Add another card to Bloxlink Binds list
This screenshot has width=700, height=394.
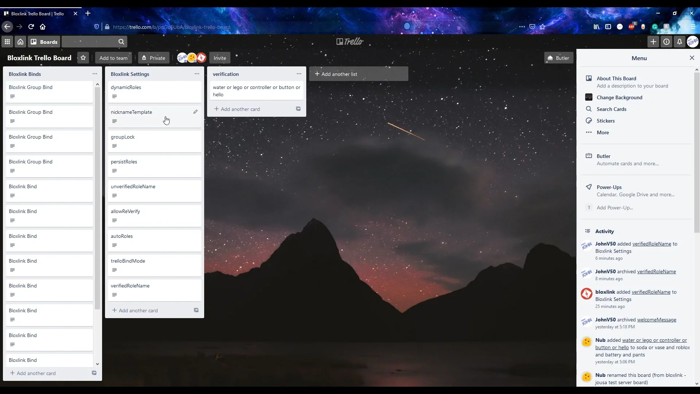(33, 373)
